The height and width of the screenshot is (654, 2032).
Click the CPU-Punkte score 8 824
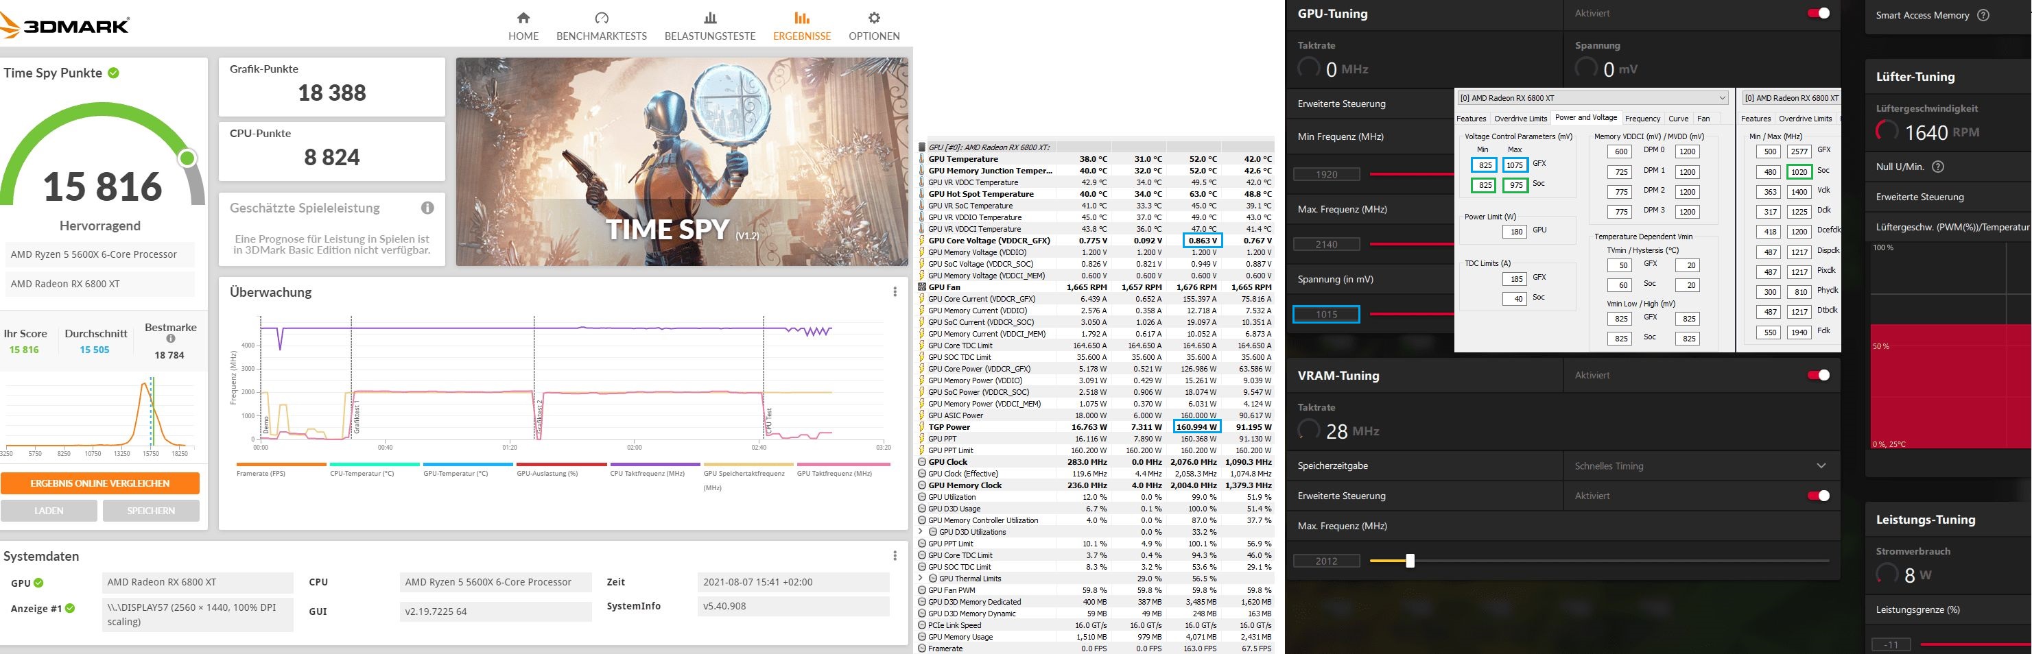332,158
